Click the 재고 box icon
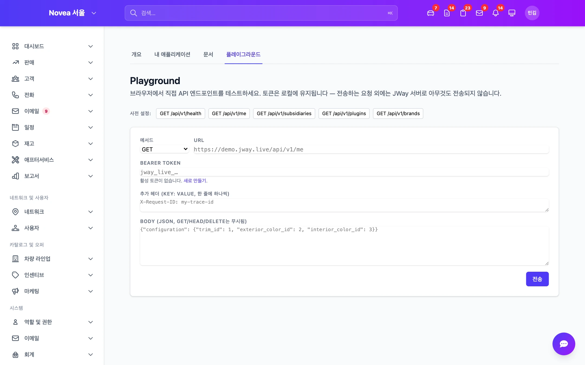Viewport: 585px width, 365px height. tap(15, 144)
